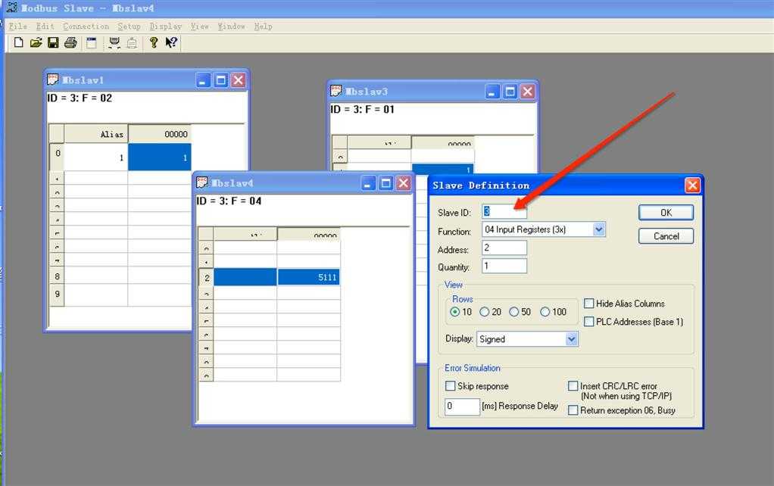Click the "ID = 3: F = 02" text in Mbslav1
This screenshot has height=486, width=774.
[80, 98]
